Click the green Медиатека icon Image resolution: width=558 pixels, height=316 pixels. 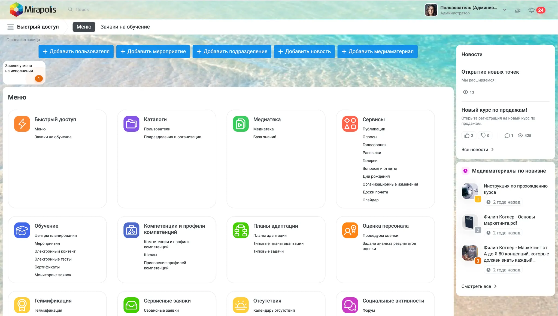tap(241, 124)
